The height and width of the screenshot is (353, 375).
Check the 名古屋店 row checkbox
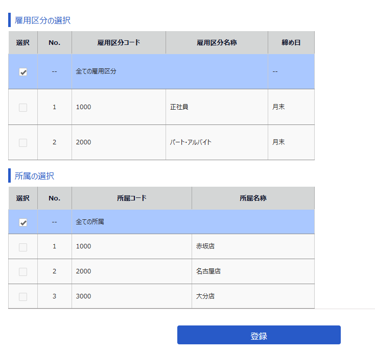click(x=23, y=272)
